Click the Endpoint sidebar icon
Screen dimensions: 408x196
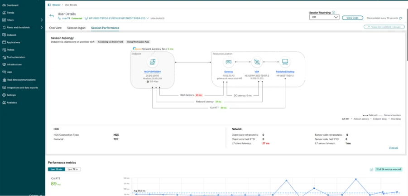pos(4,35)
